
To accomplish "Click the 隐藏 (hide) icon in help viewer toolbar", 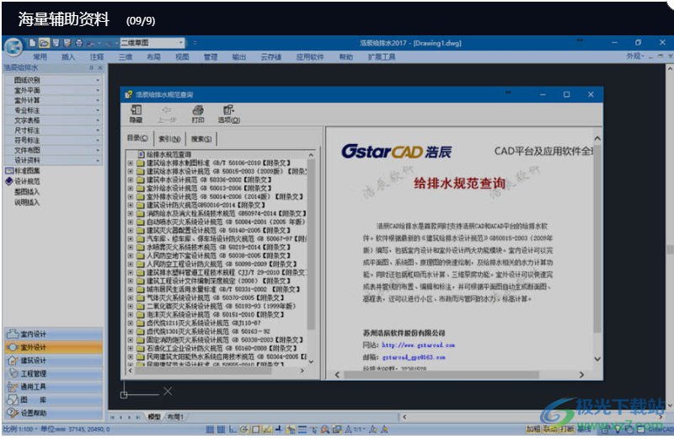I will tap(136, 114).
